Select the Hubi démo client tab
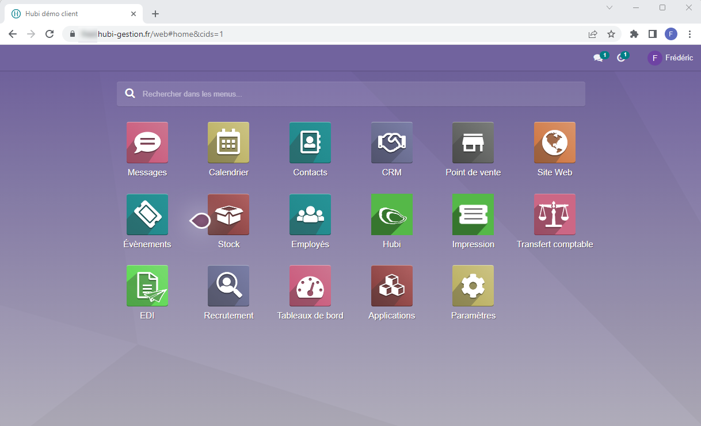 coord(73,14)
